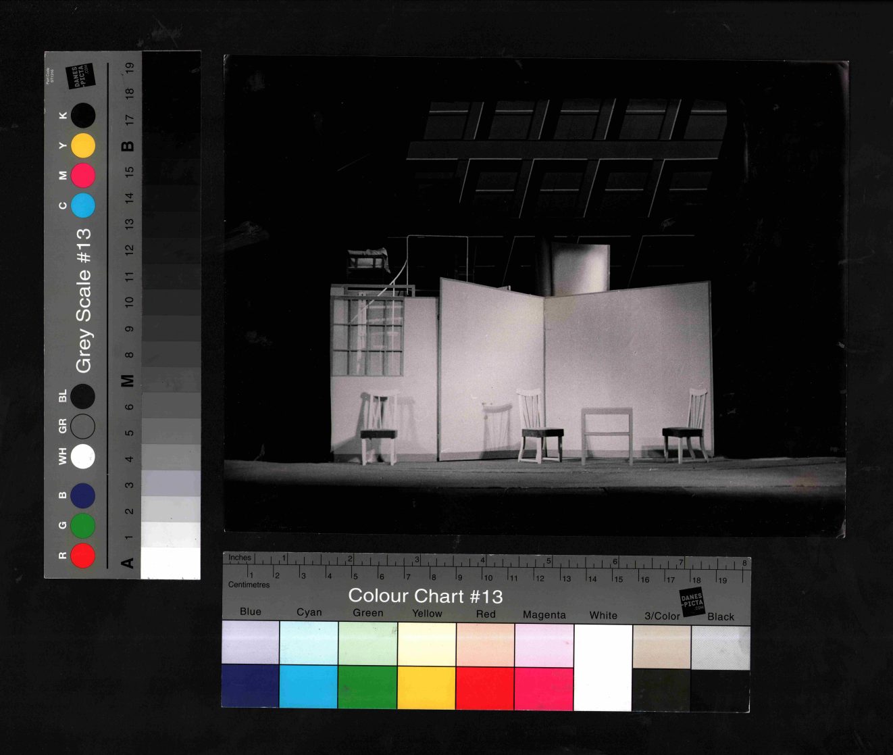Click the small table between the chairs
Screen dimensions: 893x755
(607, 434)
